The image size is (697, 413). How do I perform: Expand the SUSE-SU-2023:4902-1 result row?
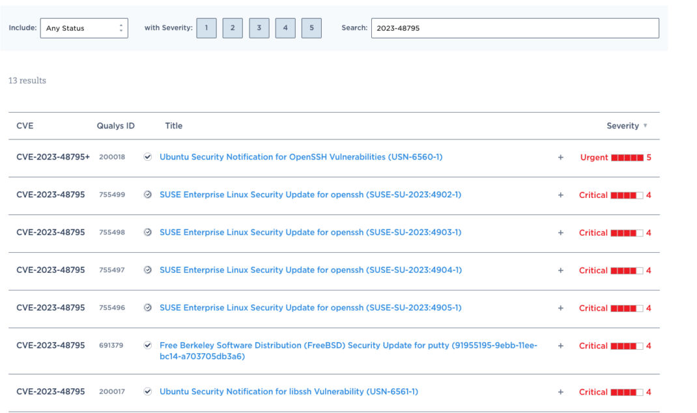pyautogui.click(x=560, y=194)
